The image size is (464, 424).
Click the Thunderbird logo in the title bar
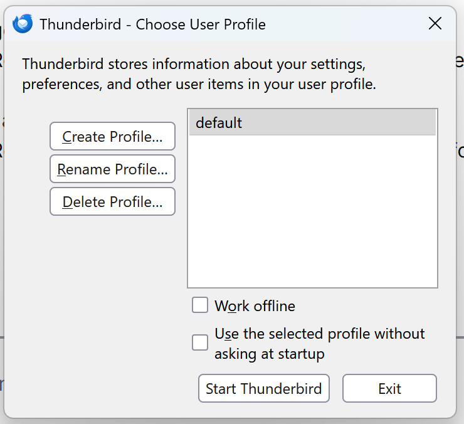click(23, 24)
